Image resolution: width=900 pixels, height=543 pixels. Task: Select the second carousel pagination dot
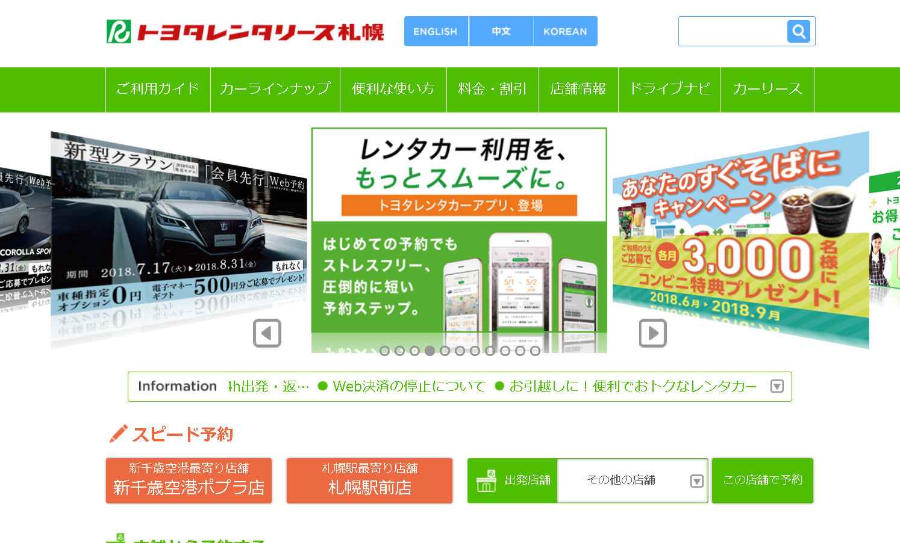pyautogui.click(x=399, y=351)
